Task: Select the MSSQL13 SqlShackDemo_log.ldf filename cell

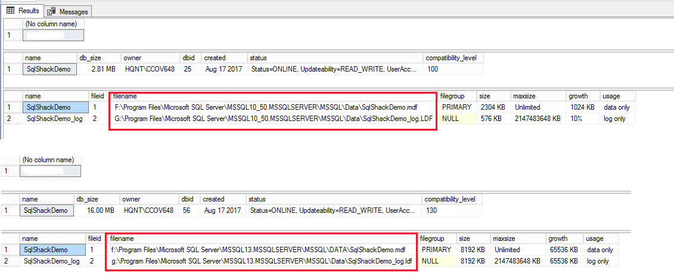Action: pyautogui.click(x=262, y=261)
